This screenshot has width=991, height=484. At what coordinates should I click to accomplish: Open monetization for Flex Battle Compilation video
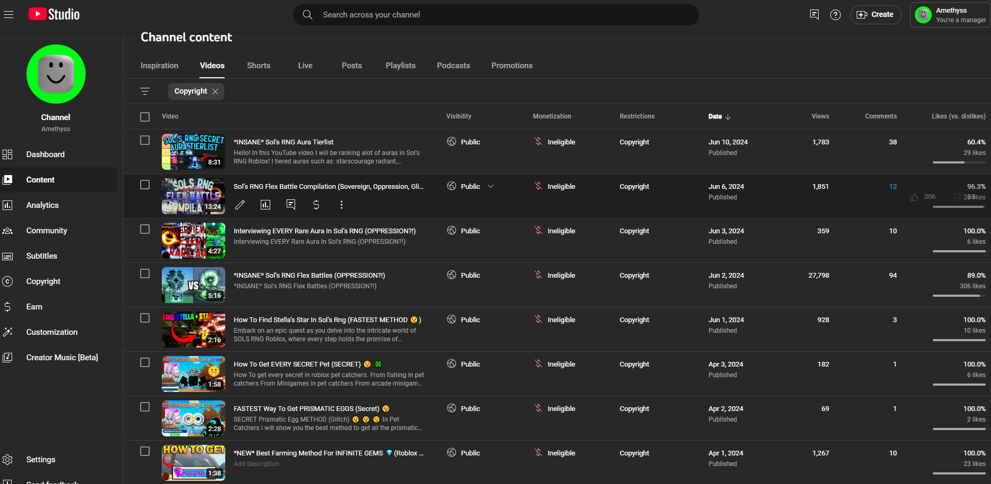click(316, 205)
